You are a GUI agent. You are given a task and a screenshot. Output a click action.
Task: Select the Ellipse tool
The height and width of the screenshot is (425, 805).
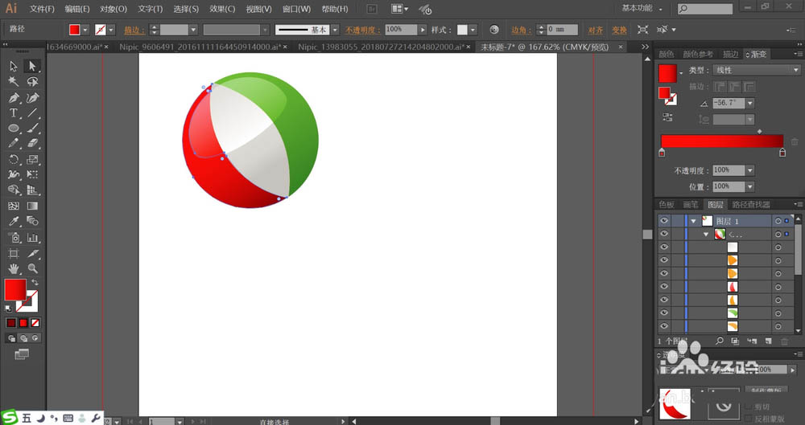[14, 129]
